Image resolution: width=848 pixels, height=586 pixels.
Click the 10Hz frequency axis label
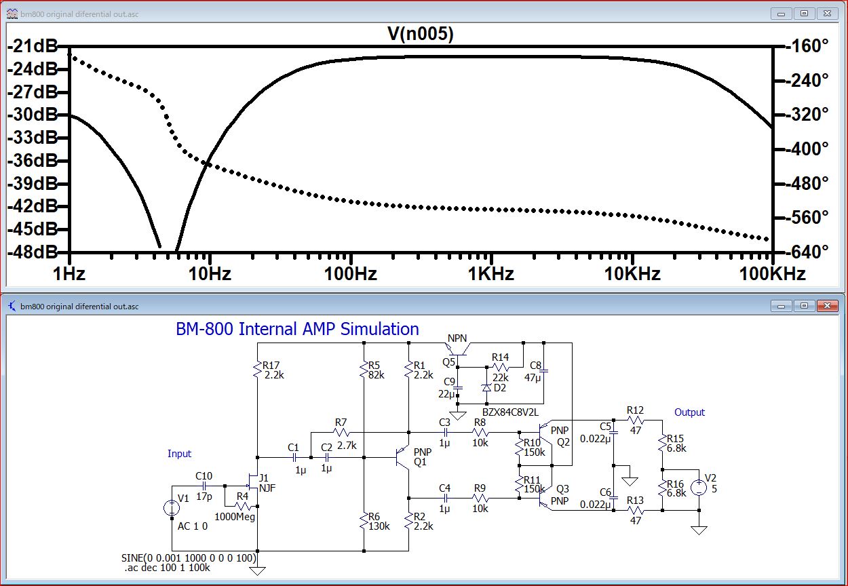pyautogui.click(x=210, y=274)
